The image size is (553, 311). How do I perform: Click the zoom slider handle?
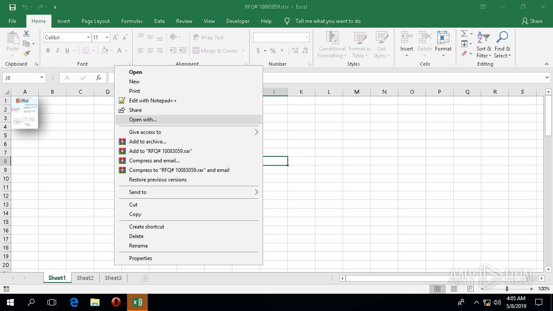coord(507,289)
